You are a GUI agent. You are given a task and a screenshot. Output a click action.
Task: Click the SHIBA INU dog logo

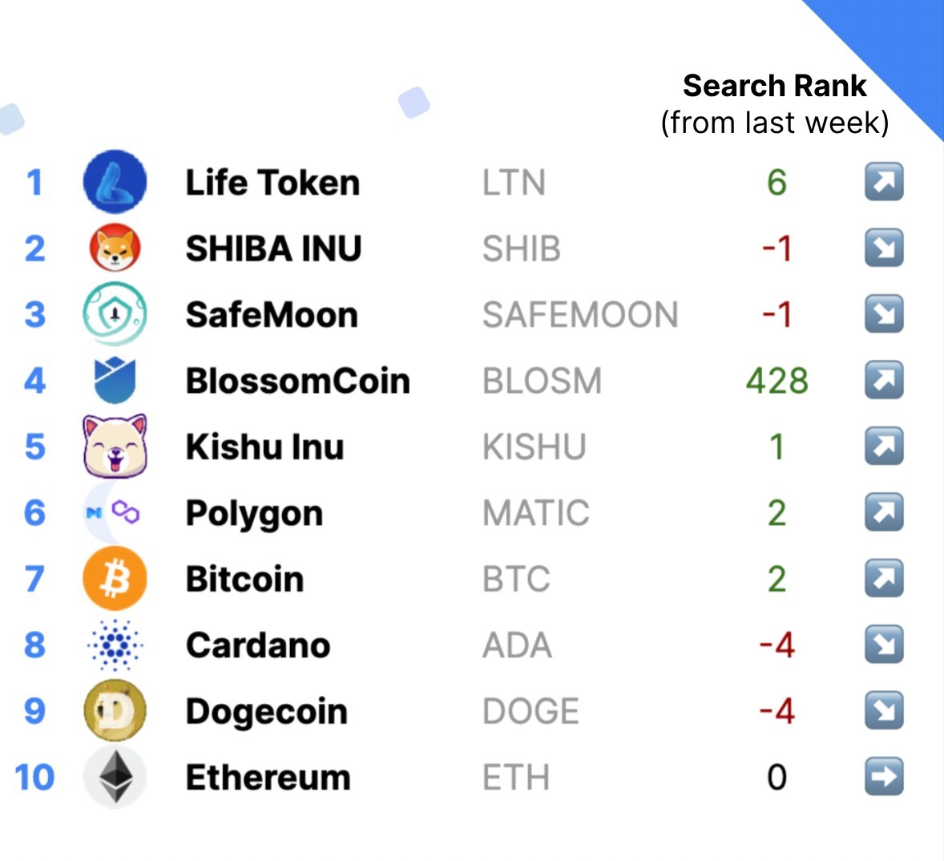(x=115, y=248)
